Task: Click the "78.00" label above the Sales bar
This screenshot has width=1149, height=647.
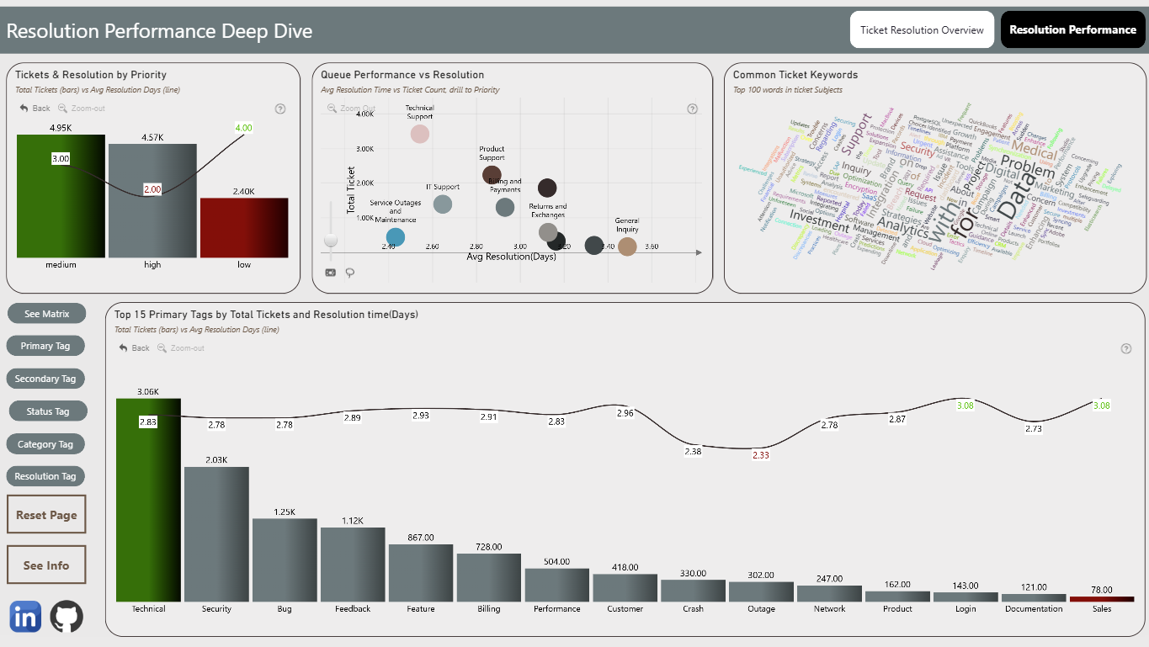Action: pyautogui.click(x=1102, y=590)
